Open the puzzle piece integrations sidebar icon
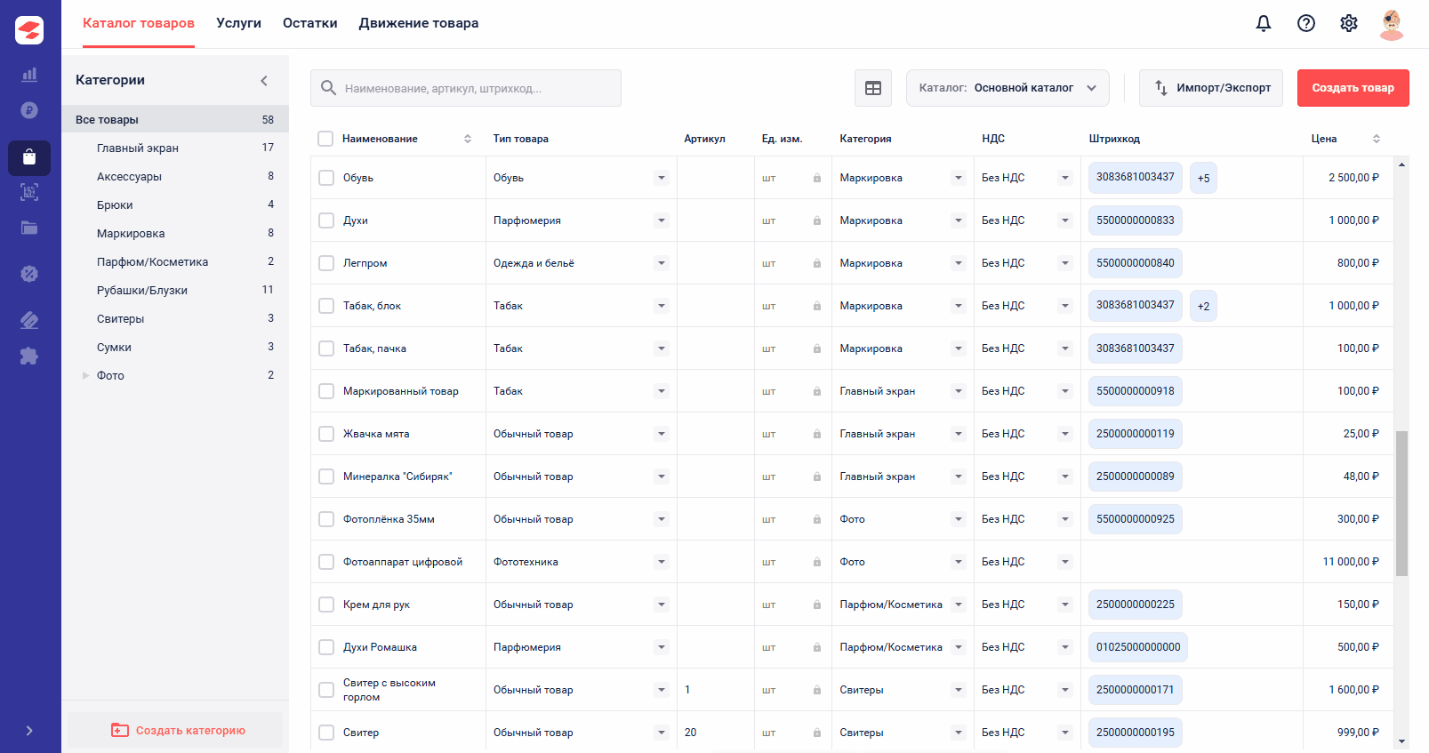1429x753 pixels. point(29,356)
